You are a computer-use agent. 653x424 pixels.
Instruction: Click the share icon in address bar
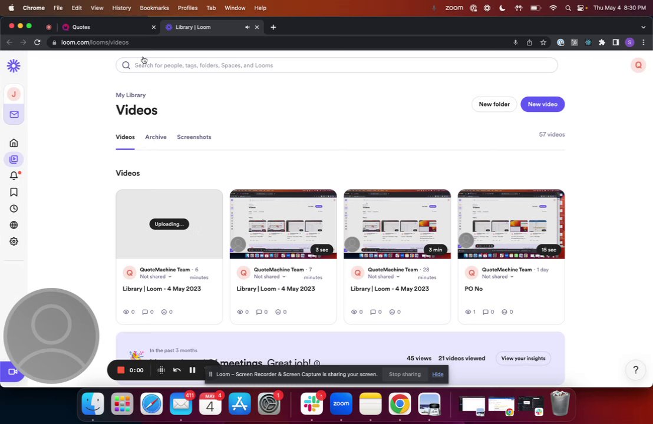[x=529, y=42]
